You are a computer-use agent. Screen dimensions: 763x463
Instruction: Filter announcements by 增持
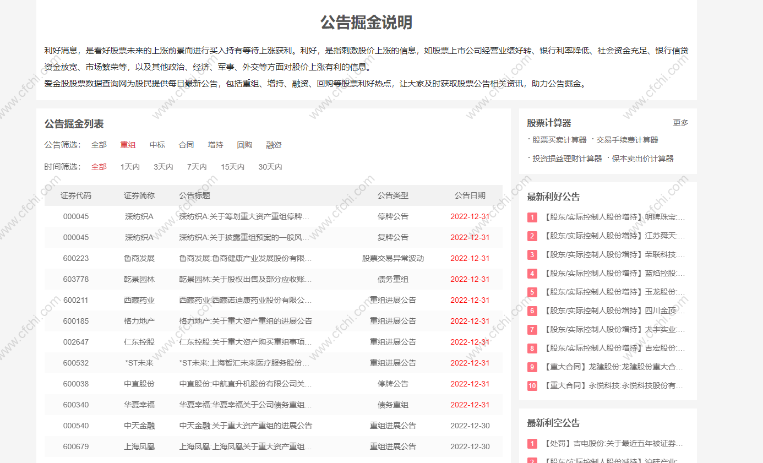coord(216,145)
